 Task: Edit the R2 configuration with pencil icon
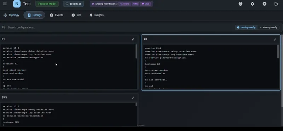point(275,40)
